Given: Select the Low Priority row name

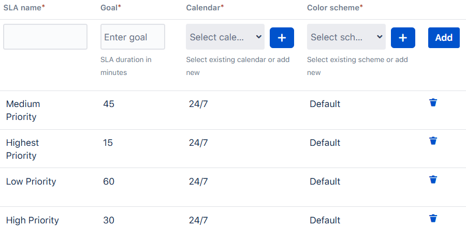Looking at the screenshot, I should click(31, 182).
